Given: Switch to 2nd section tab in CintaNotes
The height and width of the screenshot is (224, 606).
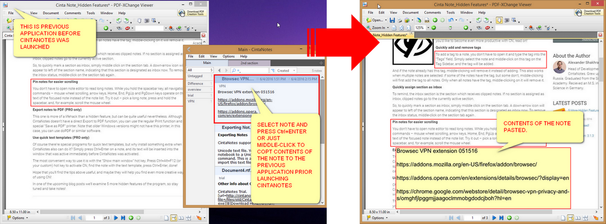Looking at the screenshot, I should [x=249, y=63].
